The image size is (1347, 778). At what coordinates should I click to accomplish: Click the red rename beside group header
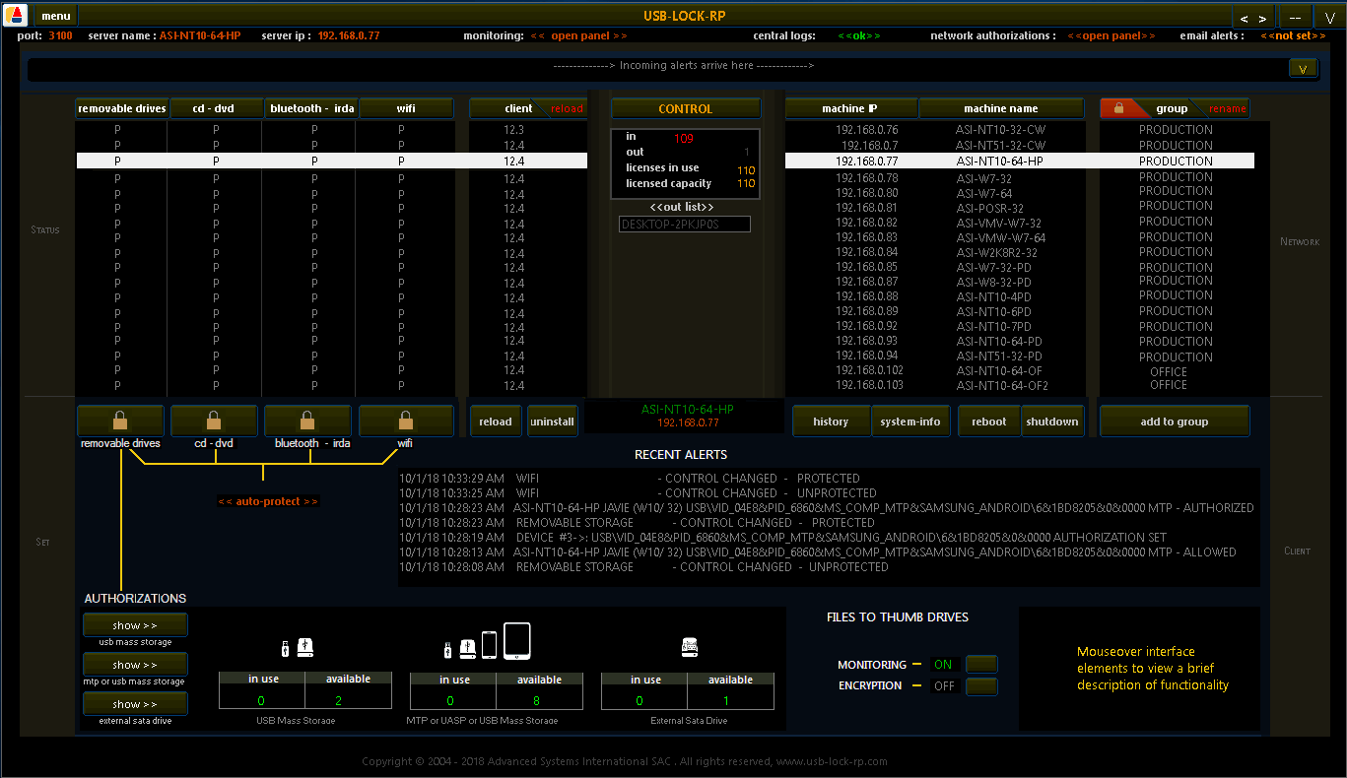pos(1227,108)
